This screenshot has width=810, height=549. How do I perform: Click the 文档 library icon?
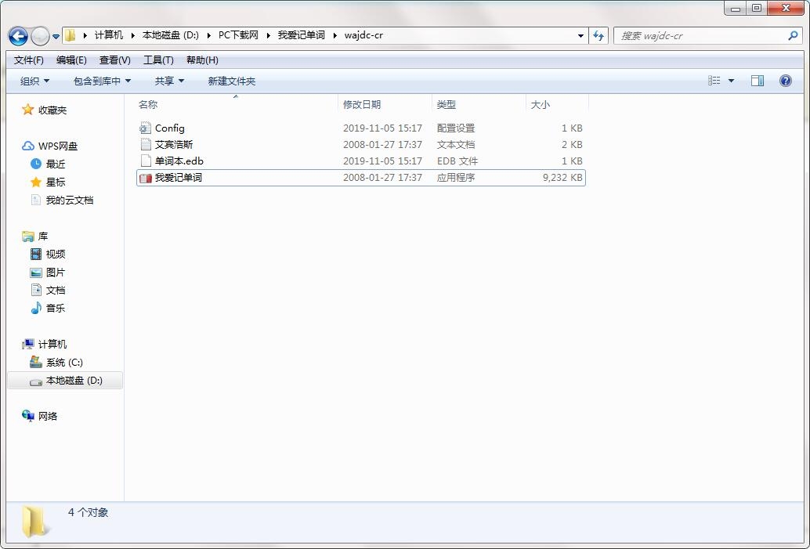pyautogui.click(x=36, y=290)
